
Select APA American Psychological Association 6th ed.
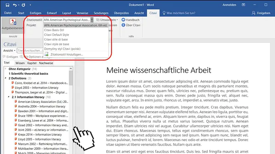point(75,25)
